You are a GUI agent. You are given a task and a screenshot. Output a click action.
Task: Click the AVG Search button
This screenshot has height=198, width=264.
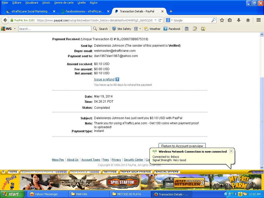(100, 29)
